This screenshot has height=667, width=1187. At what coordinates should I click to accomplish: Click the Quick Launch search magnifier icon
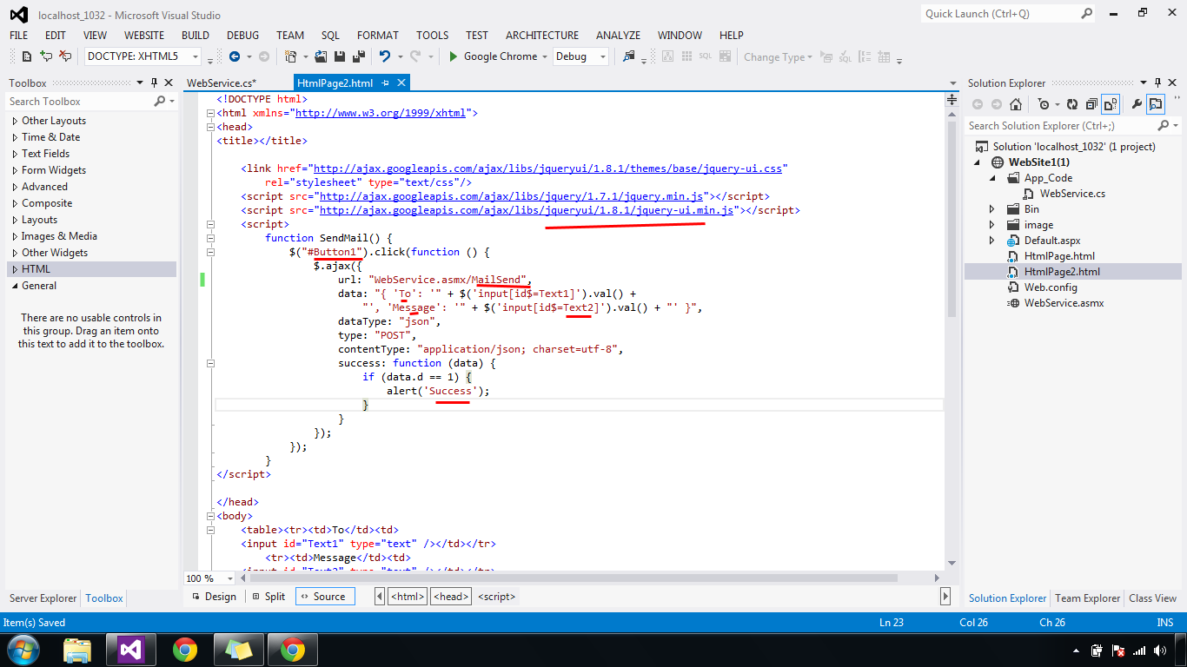pos(1086,14)
